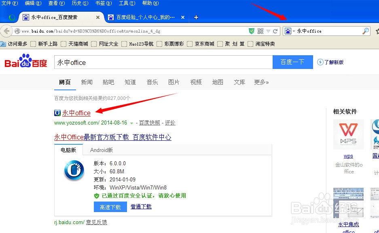Switch to the 贴吧 search category

pos(108,82)
